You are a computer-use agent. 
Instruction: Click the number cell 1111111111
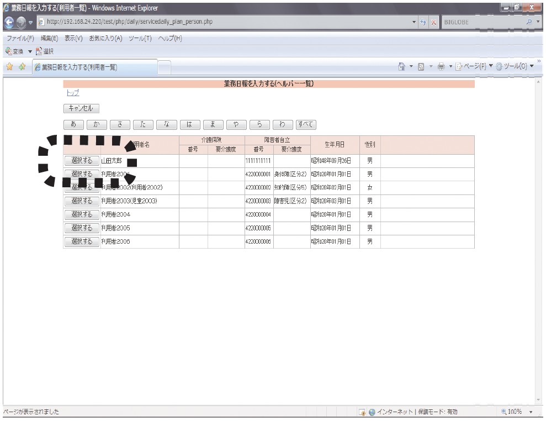(x=258, y=161)
